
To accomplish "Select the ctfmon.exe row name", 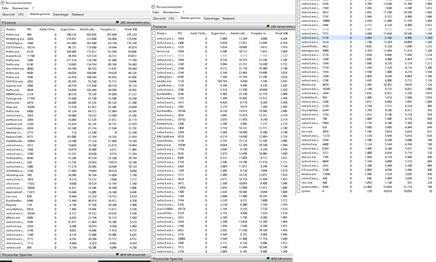I will tap(13, 218).
